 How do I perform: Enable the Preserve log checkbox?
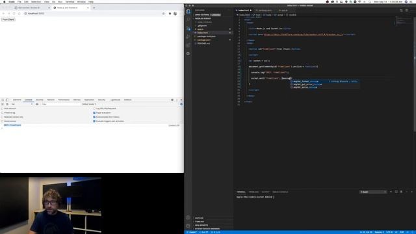coord(3,112)
